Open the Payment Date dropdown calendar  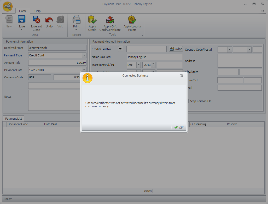(84, 70)
